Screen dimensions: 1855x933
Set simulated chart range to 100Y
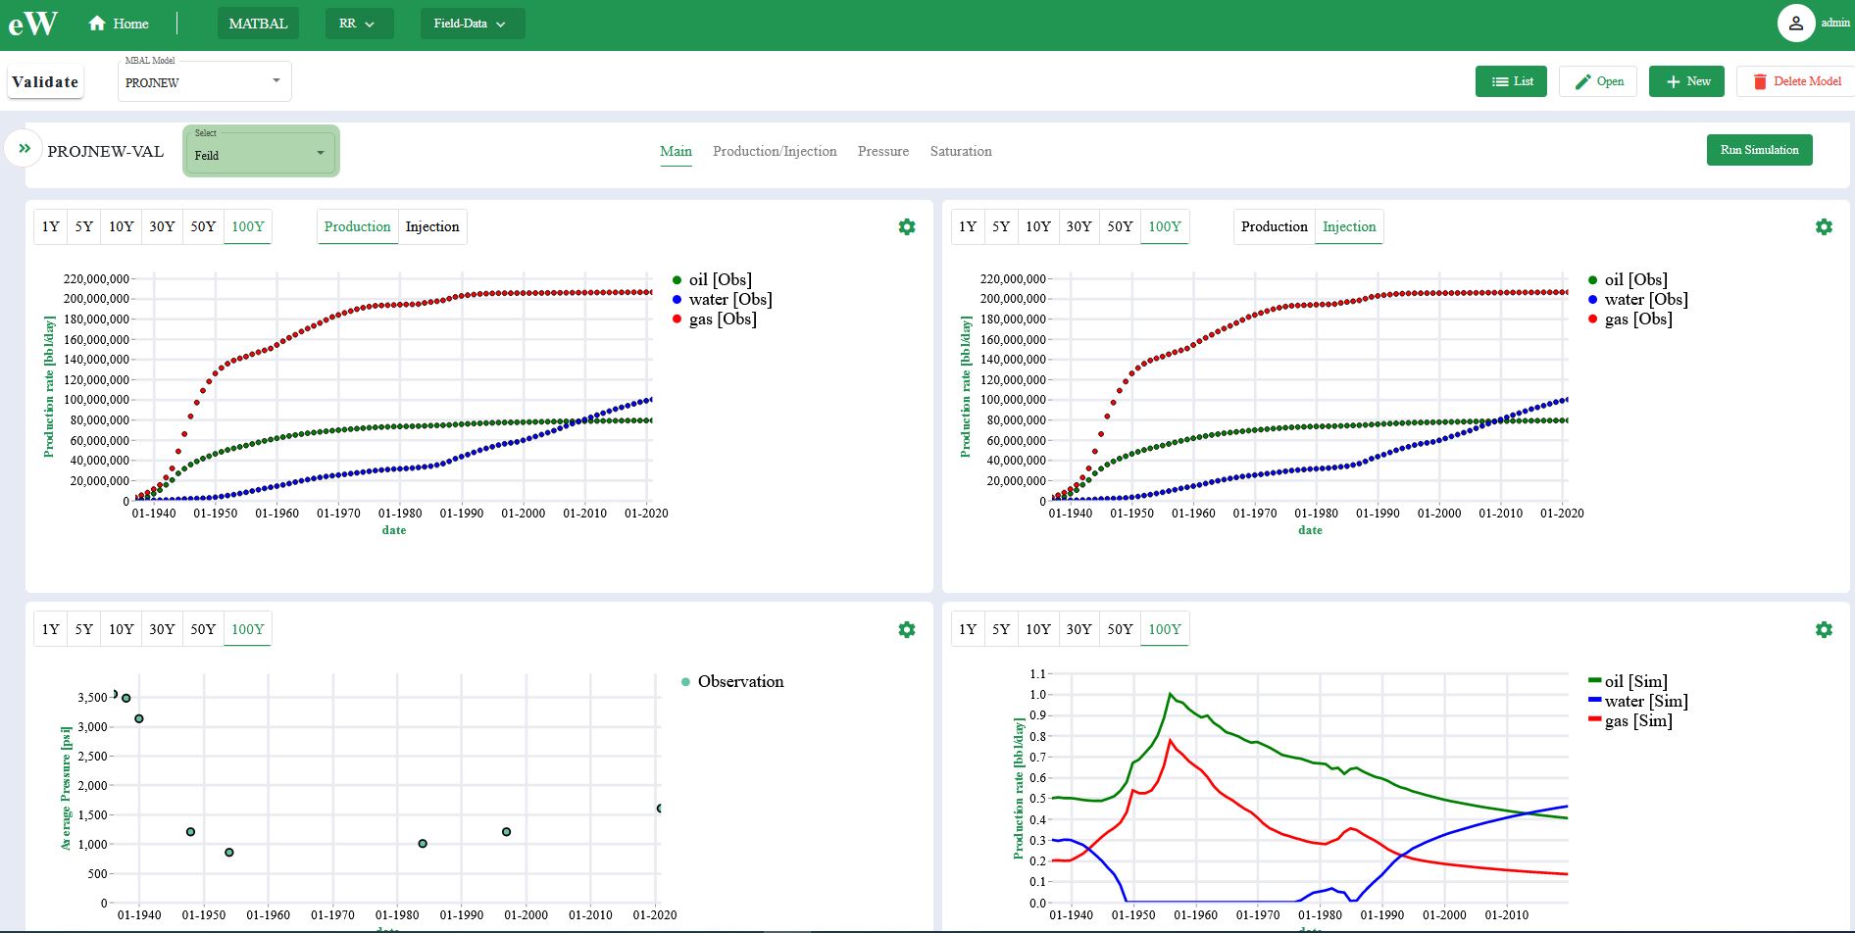point(1165,629)
